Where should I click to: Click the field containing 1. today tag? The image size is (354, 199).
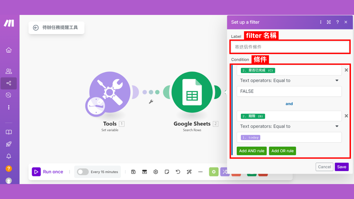coord(289,137)
